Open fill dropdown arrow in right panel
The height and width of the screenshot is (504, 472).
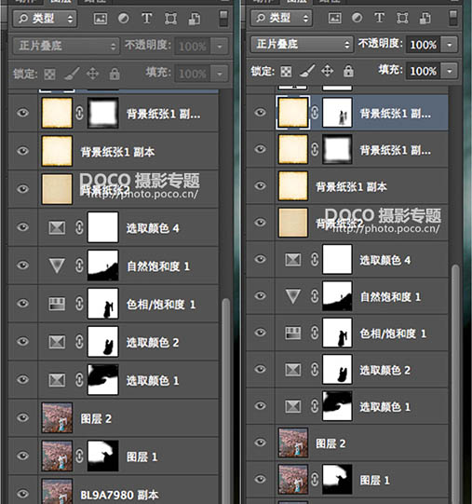pos(449,71)
